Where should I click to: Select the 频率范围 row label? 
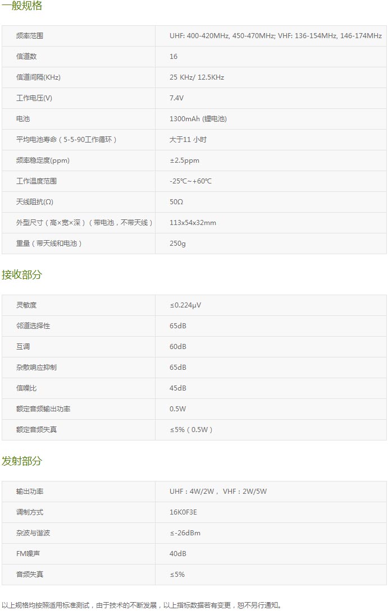[30, 36]
